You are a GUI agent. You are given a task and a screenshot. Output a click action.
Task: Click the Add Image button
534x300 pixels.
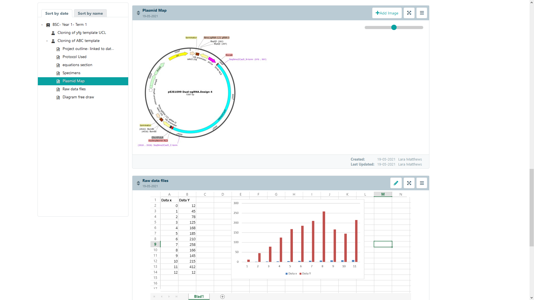coord(387,13)
